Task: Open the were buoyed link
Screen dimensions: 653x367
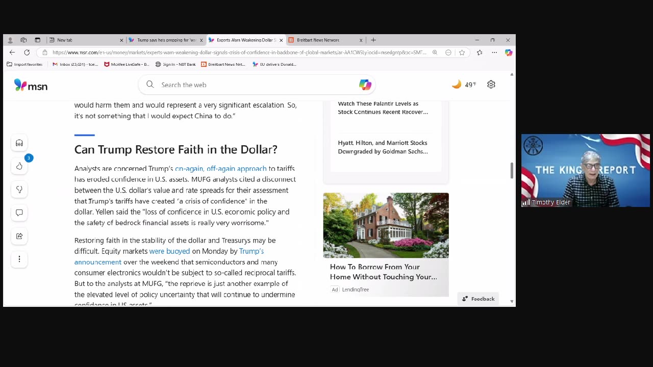Action: (x=169, y=251)
